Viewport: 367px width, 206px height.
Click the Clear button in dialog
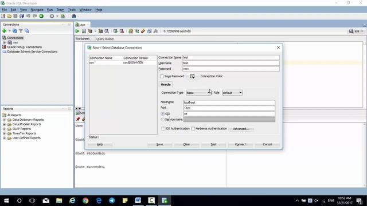[x=186, y=144]
